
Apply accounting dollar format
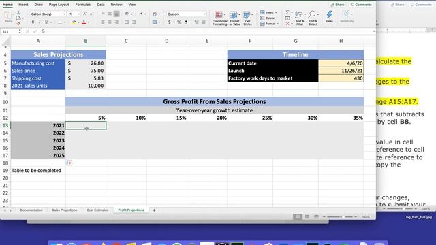(x=169, y=22)
